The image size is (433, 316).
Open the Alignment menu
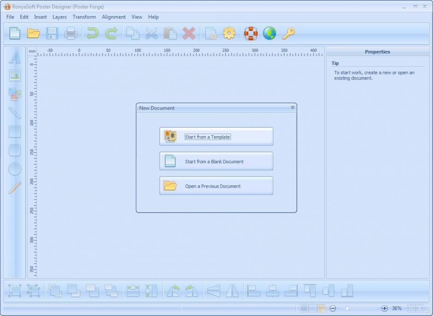113,17
